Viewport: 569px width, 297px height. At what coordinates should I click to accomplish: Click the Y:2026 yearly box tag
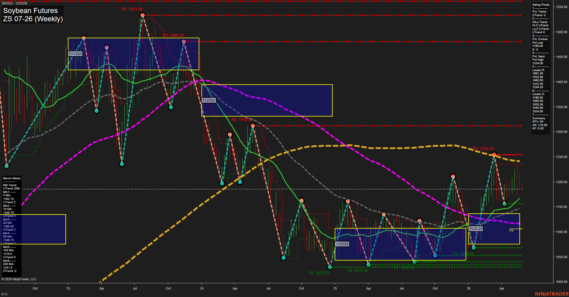(x=476, y=229)
